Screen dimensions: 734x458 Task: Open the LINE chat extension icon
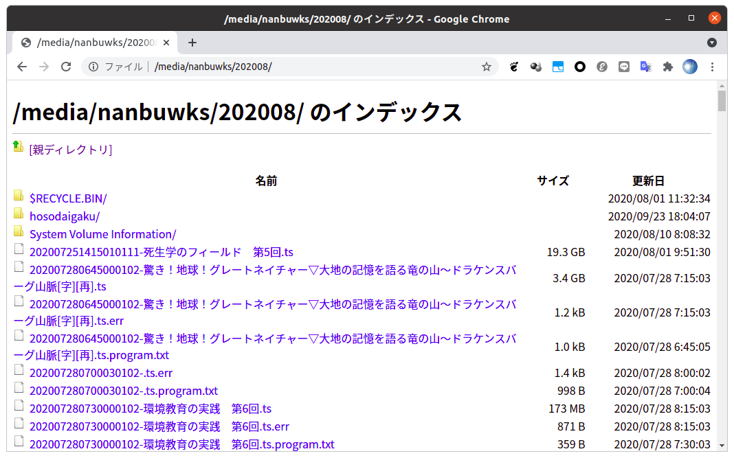coord(624,67)
